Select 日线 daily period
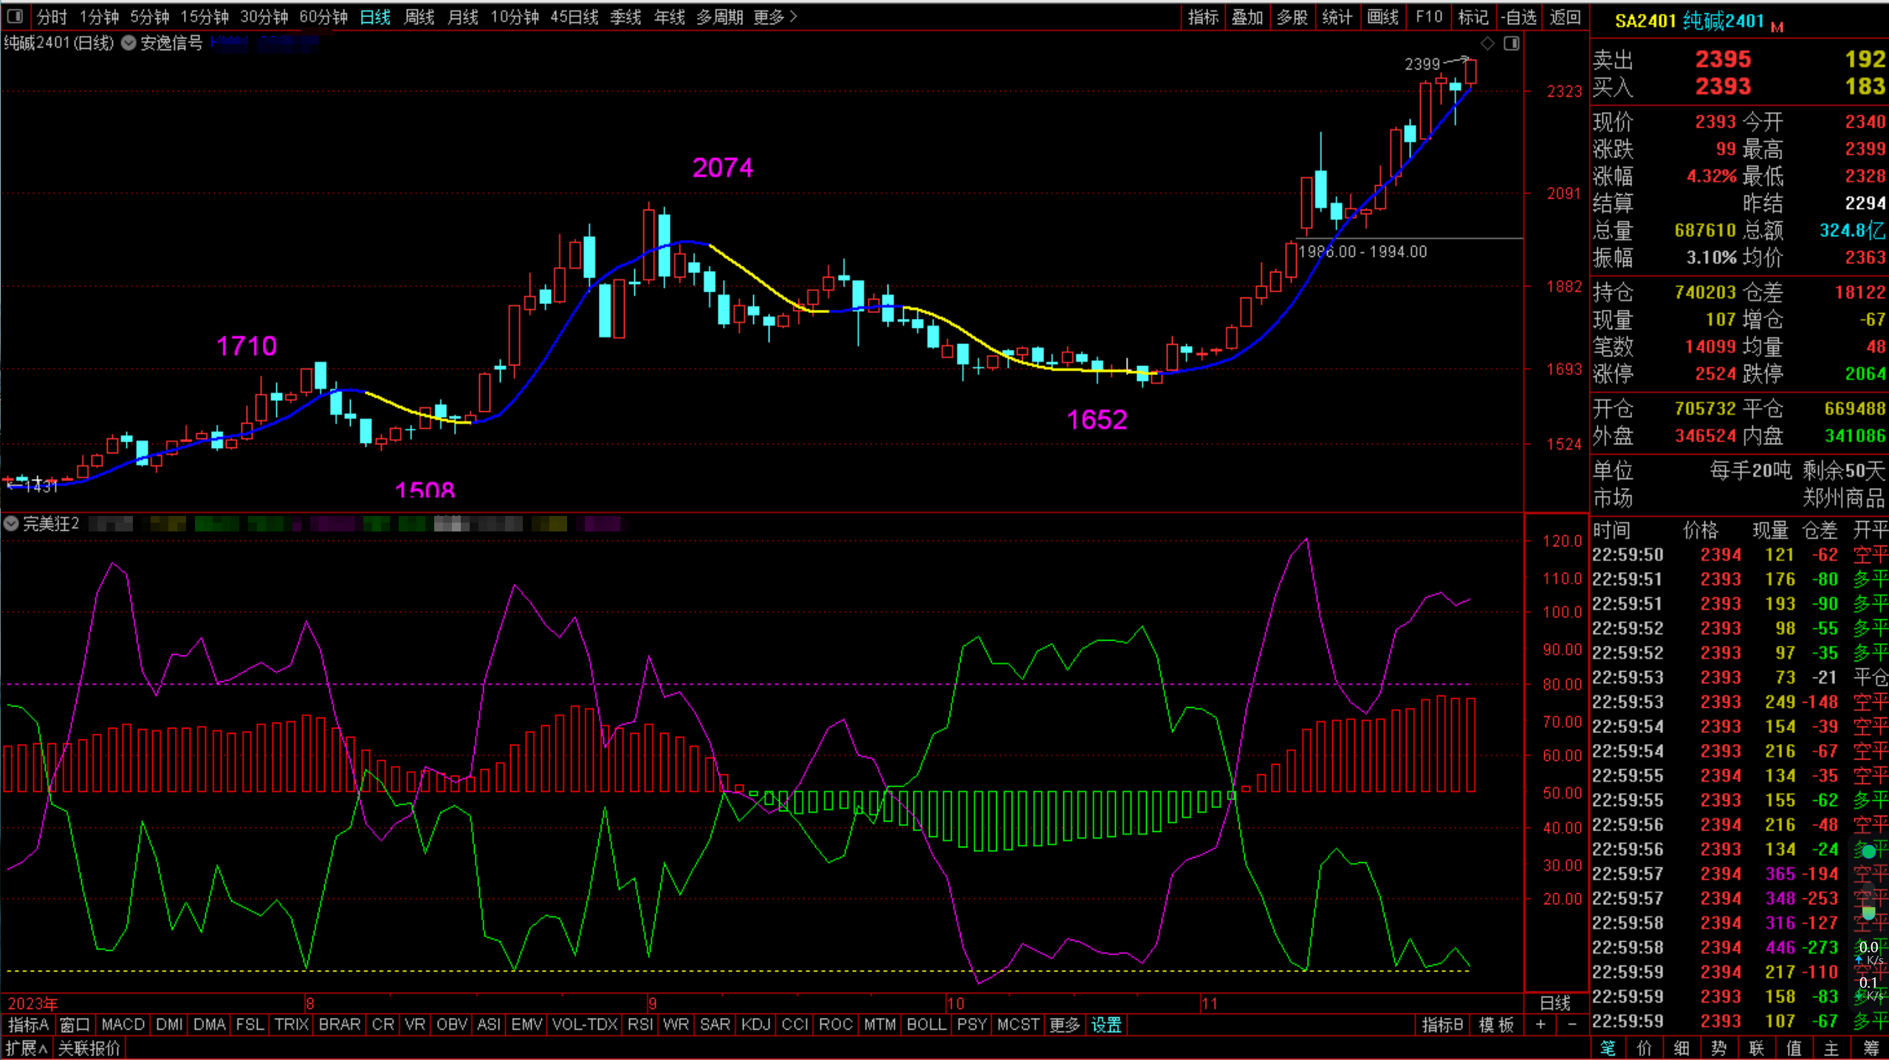Screen dimensions: 1889x1060 (375, 16)
